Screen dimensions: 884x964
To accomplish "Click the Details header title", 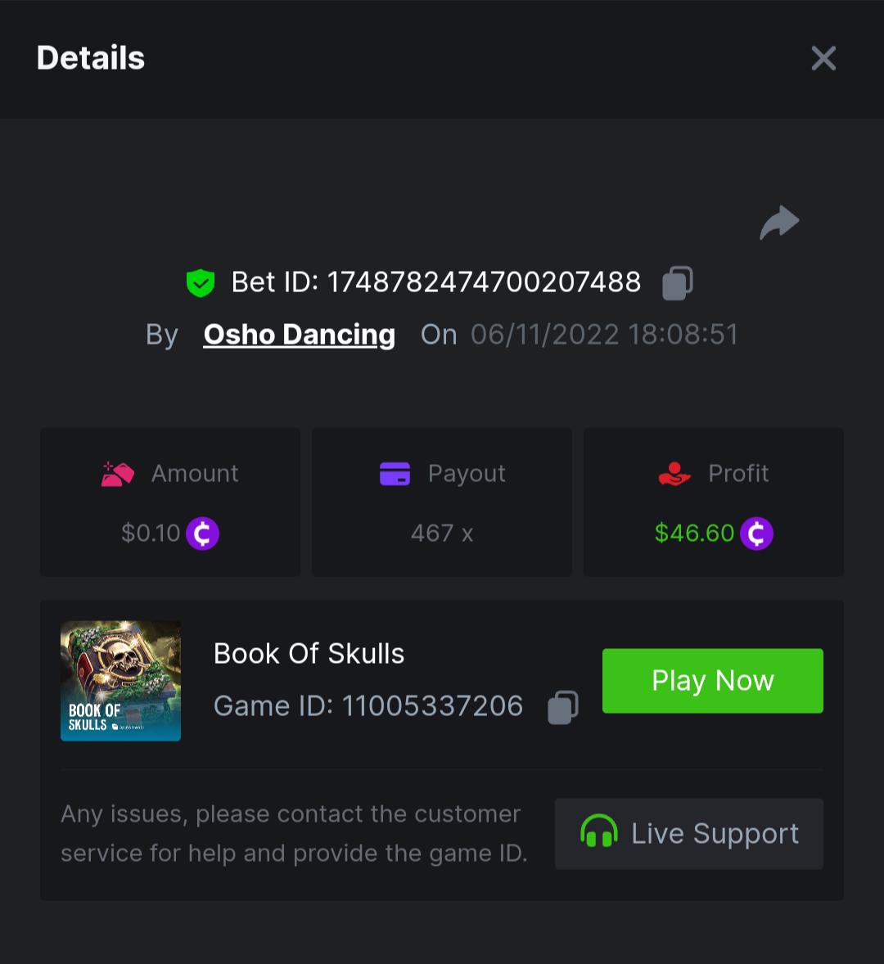I will (x=91, y=58).
